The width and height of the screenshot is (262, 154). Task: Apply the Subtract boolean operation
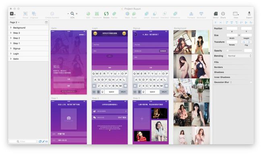(x=155, y=14)
